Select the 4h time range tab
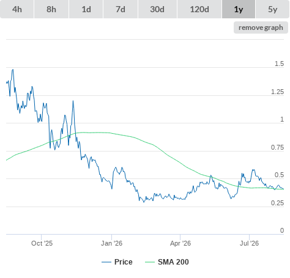Screen dimensions: 290x278 17,9
